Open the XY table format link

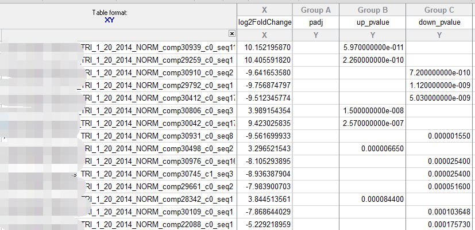pos(109,20)
